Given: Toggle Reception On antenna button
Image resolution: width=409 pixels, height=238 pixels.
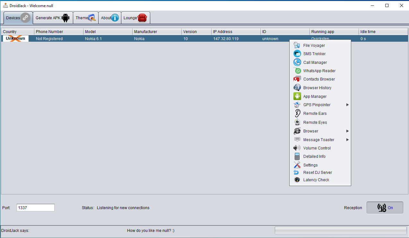Looking at the screenshot, I should point(385,208).
